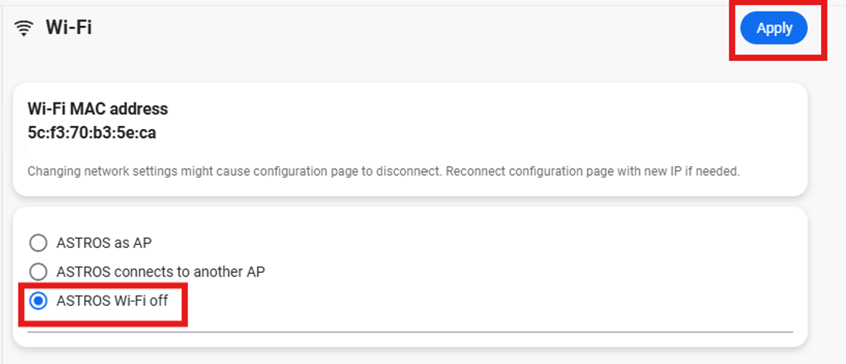The height and width of the screenshot is (364, 846).
Task: Click the divider line under the radio options
Action: click(x=410, y=332)
